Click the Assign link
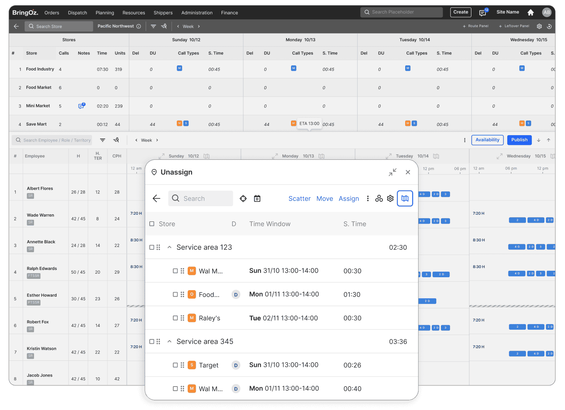Image resolution: width=565 pixels, height=410 pixels. click(349, 199)
